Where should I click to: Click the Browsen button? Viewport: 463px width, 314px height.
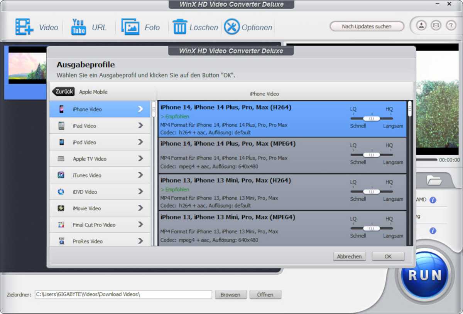click(230, 295)
